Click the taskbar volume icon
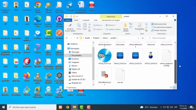 point(171,107)
